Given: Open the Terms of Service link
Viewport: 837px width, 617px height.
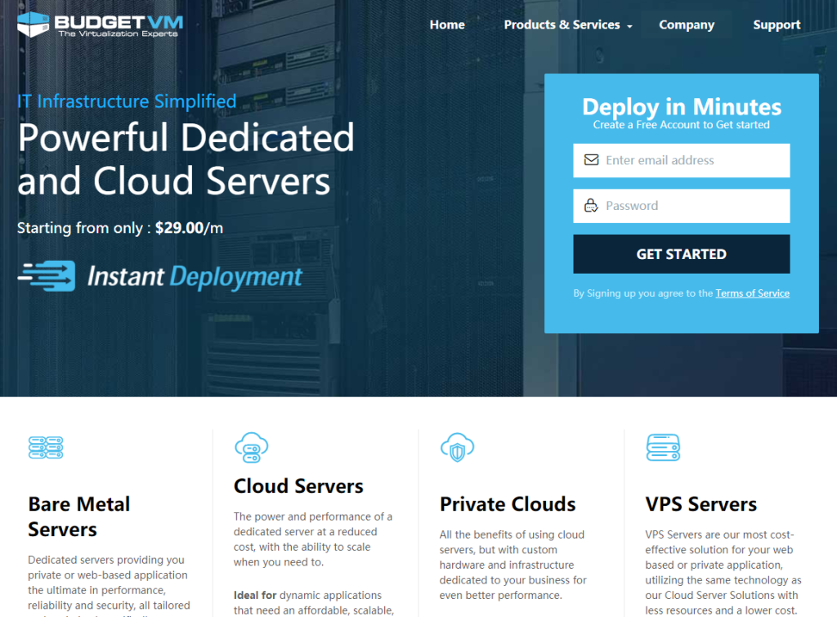Looking at the screenshot, I should 753,293.
